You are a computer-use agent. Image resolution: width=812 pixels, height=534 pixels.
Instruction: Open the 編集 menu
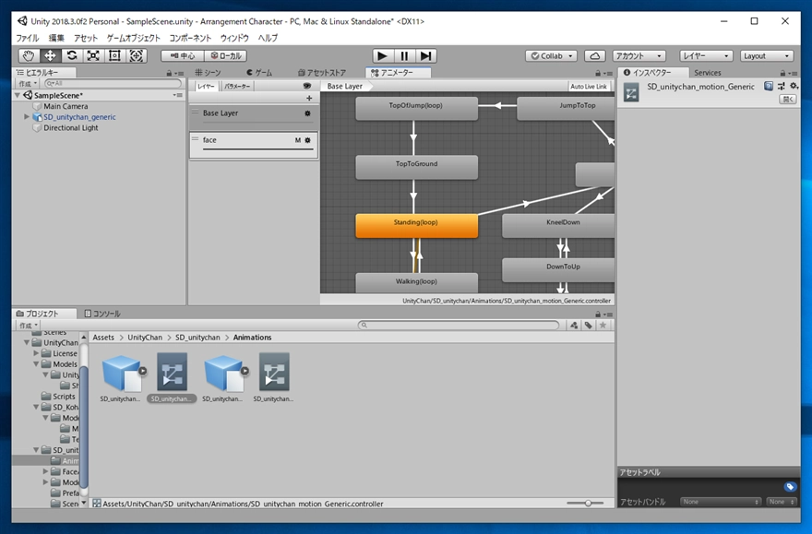click(56, 38)
